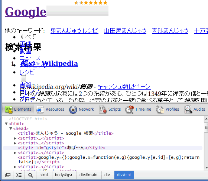Click the レシピ filter link
Screen dimensions: 208x181
tap(27, 72)
